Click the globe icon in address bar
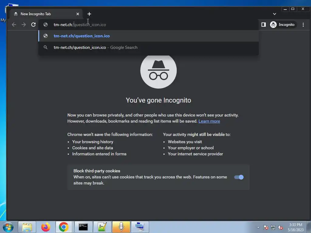The height and width of the screenshot is (233, 311). (46, 25)
